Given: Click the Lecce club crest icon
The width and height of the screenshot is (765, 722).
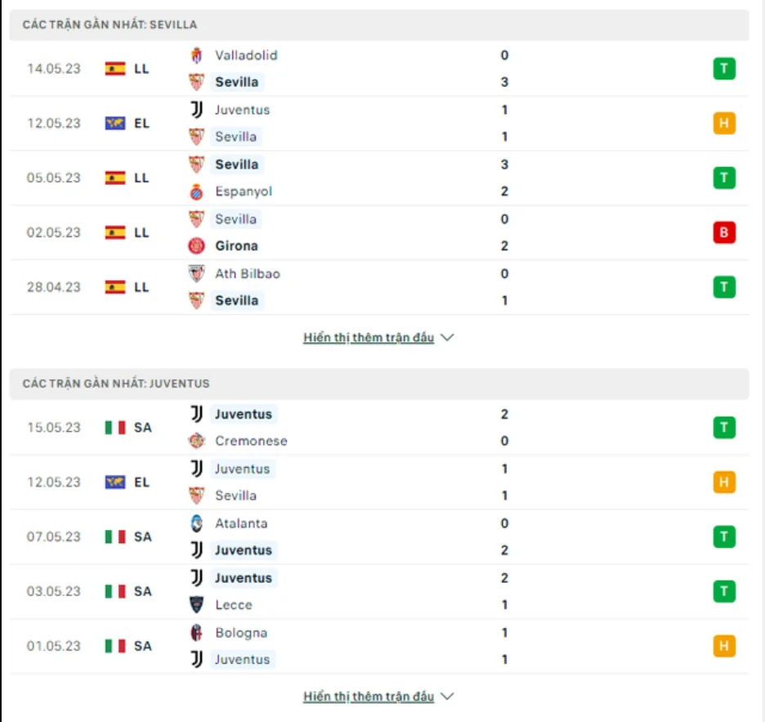Looking at the screenshot, I should click(x=196, y=605).
